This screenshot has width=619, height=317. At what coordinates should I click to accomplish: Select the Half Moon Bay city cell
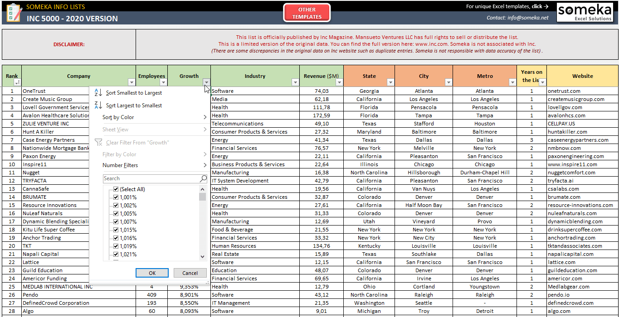pyautogui.click(x=424, y=205)
